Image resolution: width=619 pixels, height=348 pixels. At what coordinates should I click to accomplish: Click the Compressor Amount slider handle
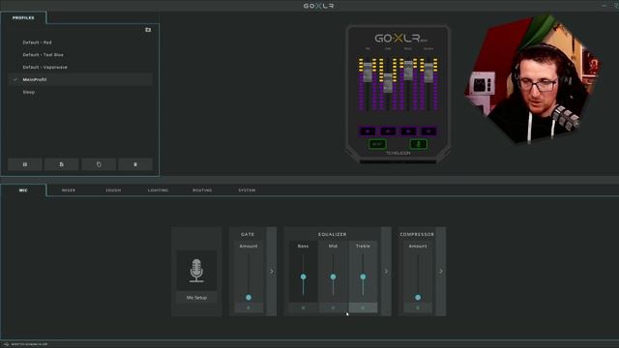pyautogui.click(x=418, y=297)
